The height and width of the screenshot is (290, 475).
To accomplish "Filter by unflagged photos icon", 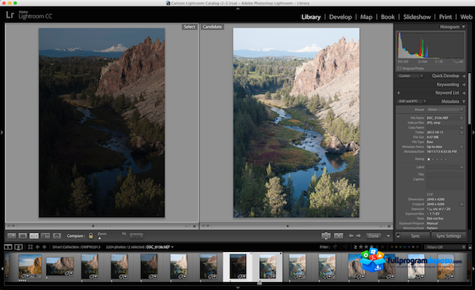I will pyautogui.click(x=340, y=247).
